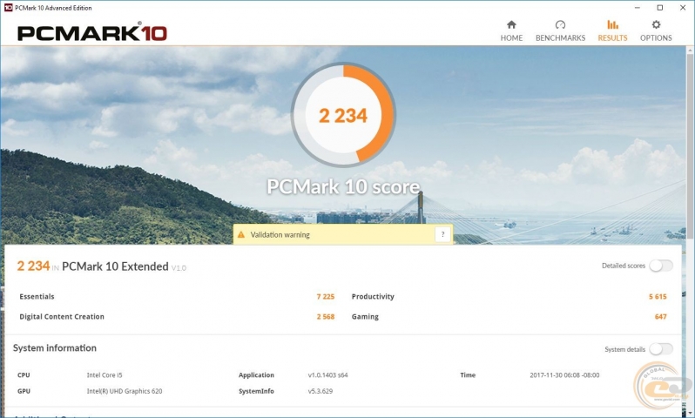Turn on the System details toggle
Viewport: 695px width, 418px height.
click(x=661, y=349)
